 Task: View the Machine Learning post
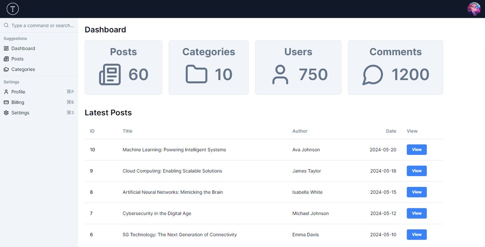[417, 150]
